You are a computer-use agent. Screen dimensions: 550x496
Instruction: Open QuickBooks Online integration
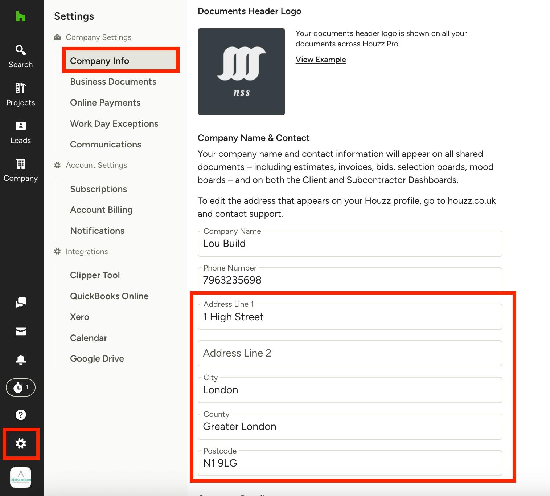(x=109, y=296)
